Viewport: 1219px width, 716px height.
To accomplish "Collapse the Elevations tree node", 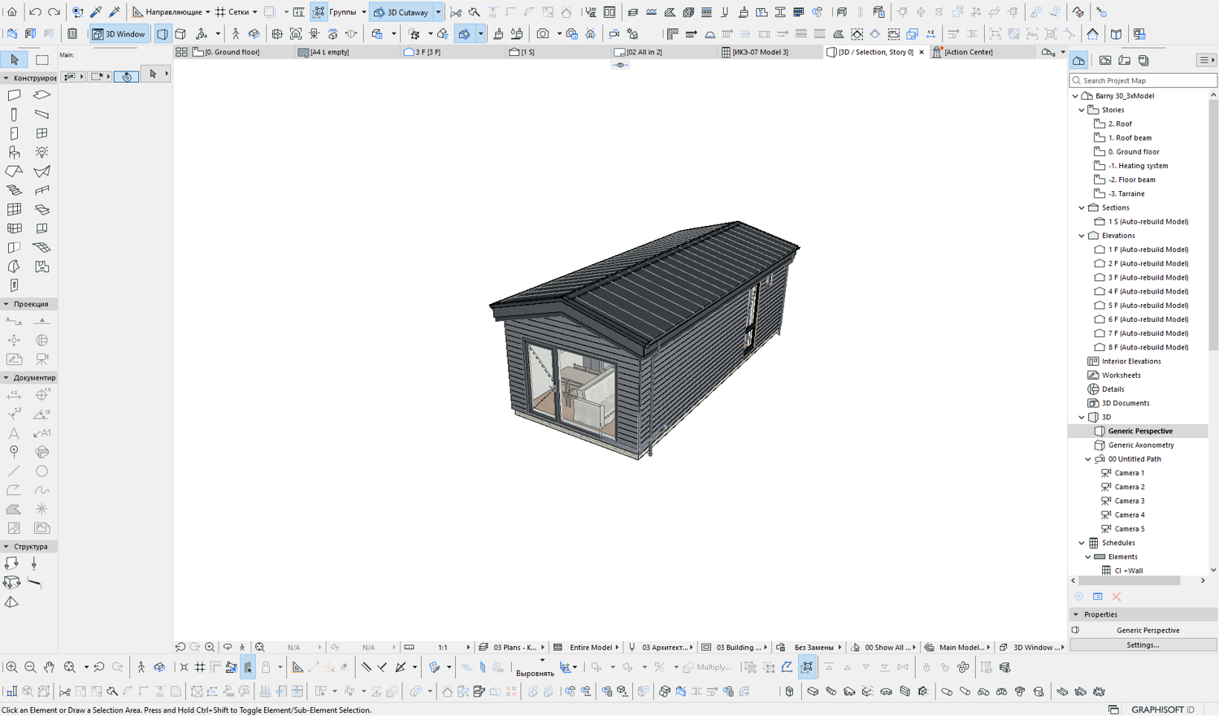I will pos(1082,236).
